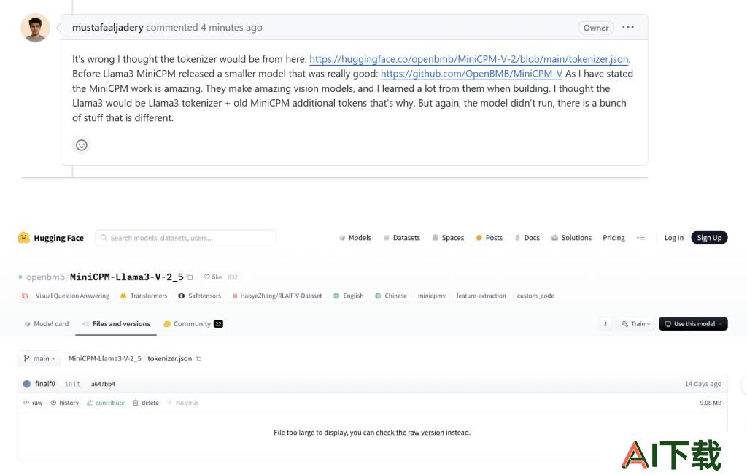This screenshot has height=475, width=747.
Task: Click the Hugging Face logo
Action: [x=50, y=238]
